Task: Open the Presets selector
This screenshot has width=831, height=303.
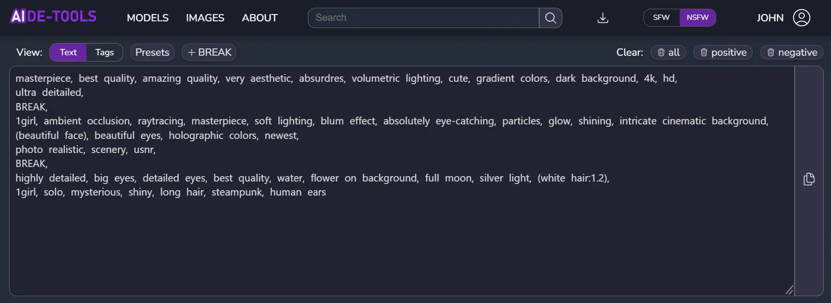Action: [152, 52]
